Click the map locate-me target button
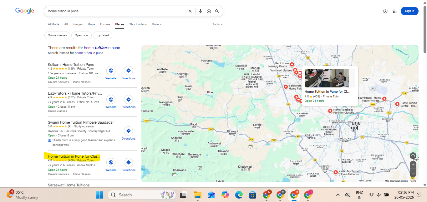The width and height of the screenshot is (427, 202). (413, 156)
